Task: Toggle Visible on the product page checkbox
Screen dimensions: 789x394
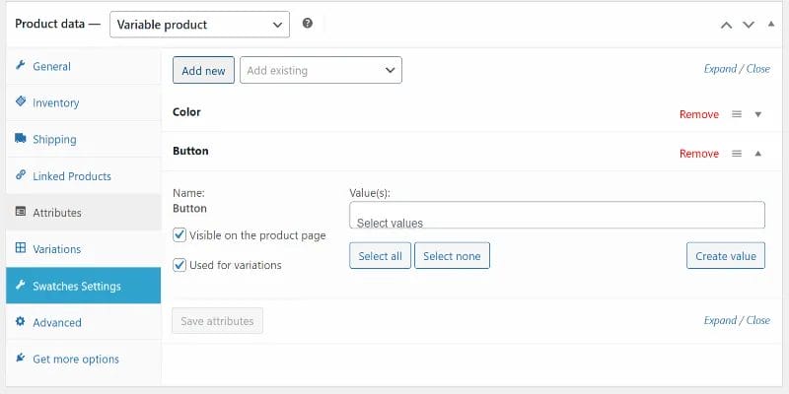Action: (x=179, y=235)
